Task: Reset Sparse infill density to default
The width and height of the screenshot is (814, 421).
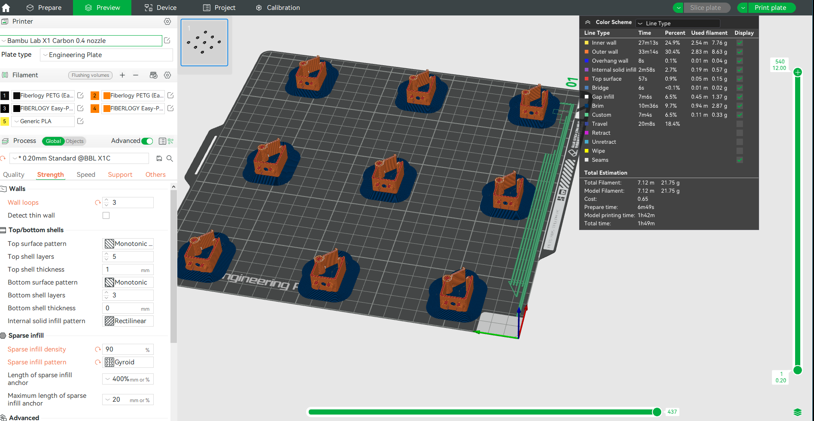Action: click(x=98, y=349)
